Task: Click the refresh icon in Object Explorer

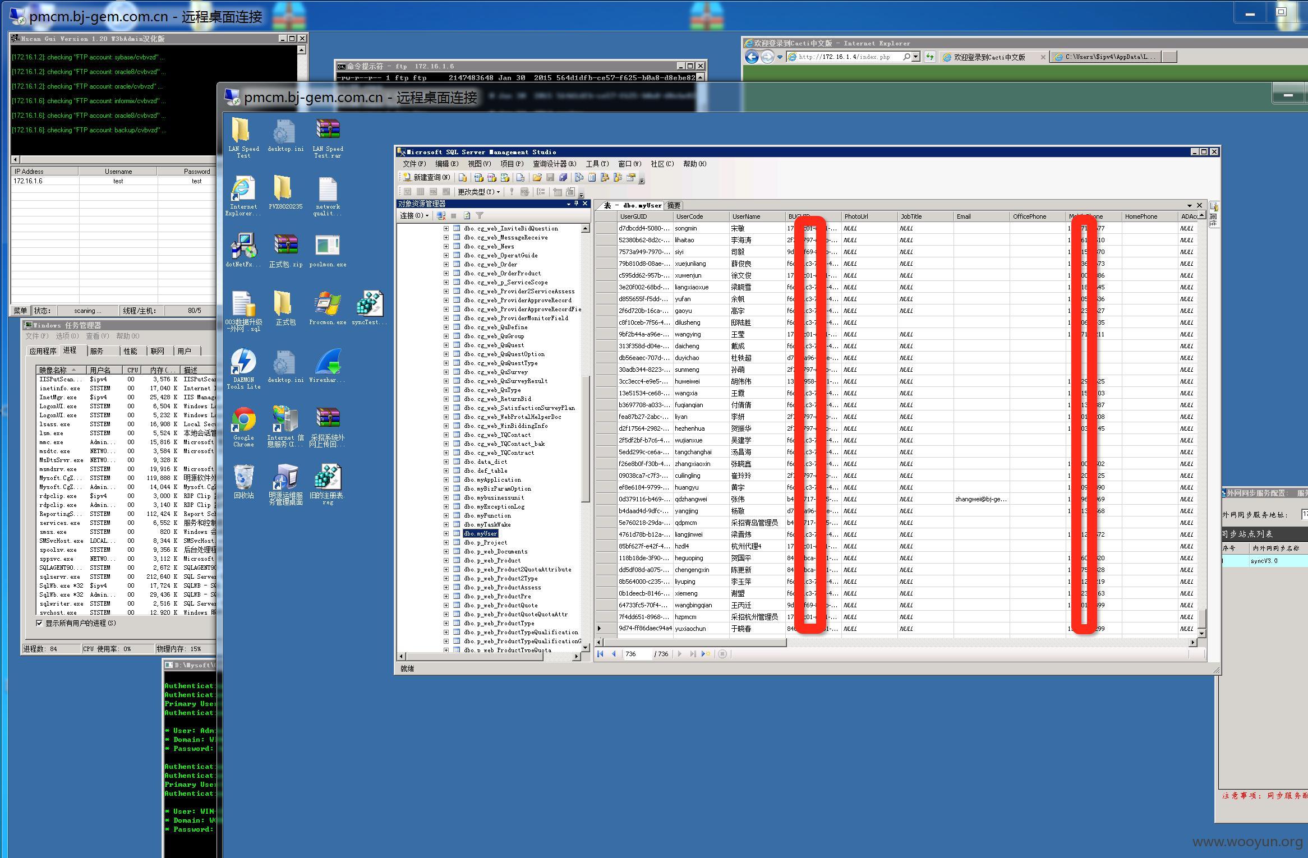Action: (x=467, y=215)
